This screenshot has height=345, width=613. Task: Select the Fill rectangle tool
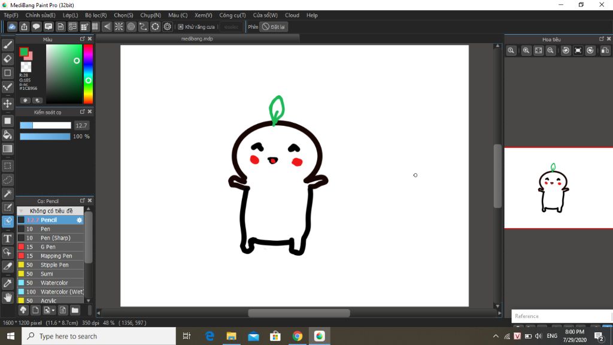(7, 121)
